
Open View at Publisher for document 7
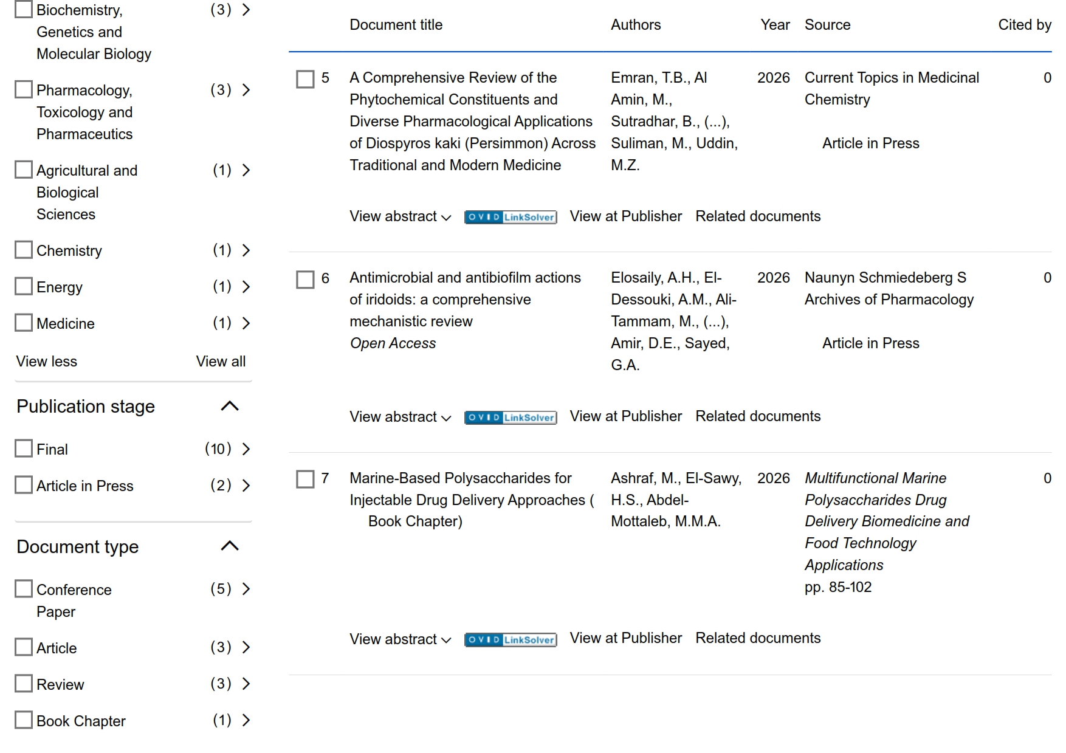tap(625, 638)
